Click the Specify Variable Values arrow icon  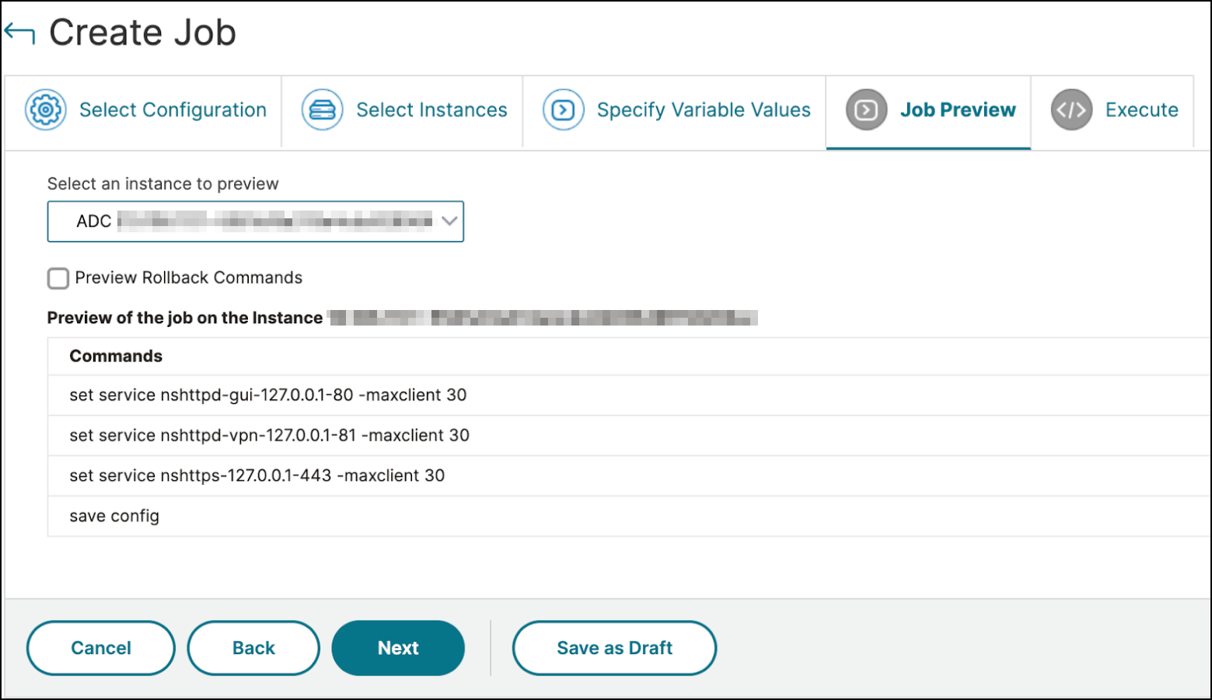click(563, 110)
